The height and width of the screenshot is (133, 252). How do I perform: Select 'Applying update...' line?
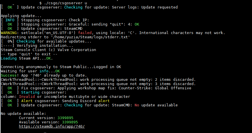click(x=21, y=16)
